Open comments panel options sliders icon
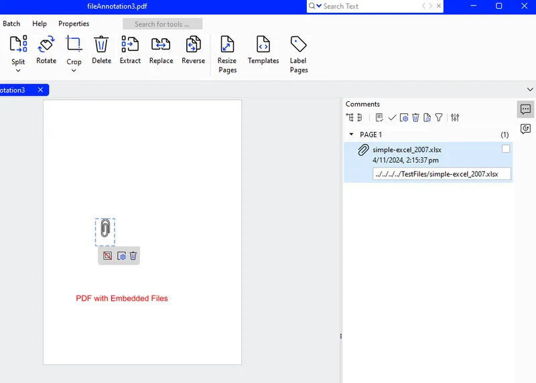Screen dimensions: 536x383 455,118
